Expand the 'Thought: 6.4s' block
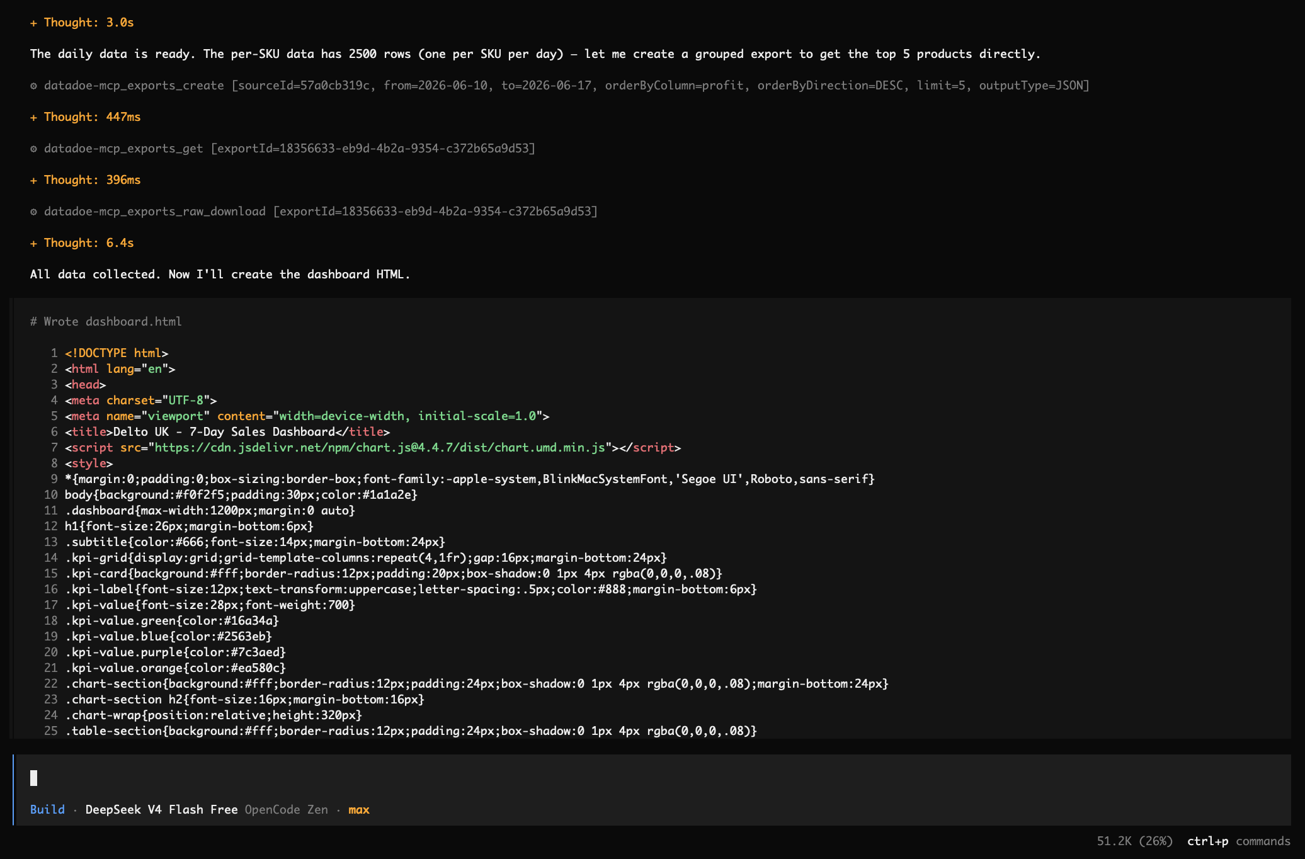This screenshot has width=1305, height=859. pyautogui.click(x=82, y=243)
